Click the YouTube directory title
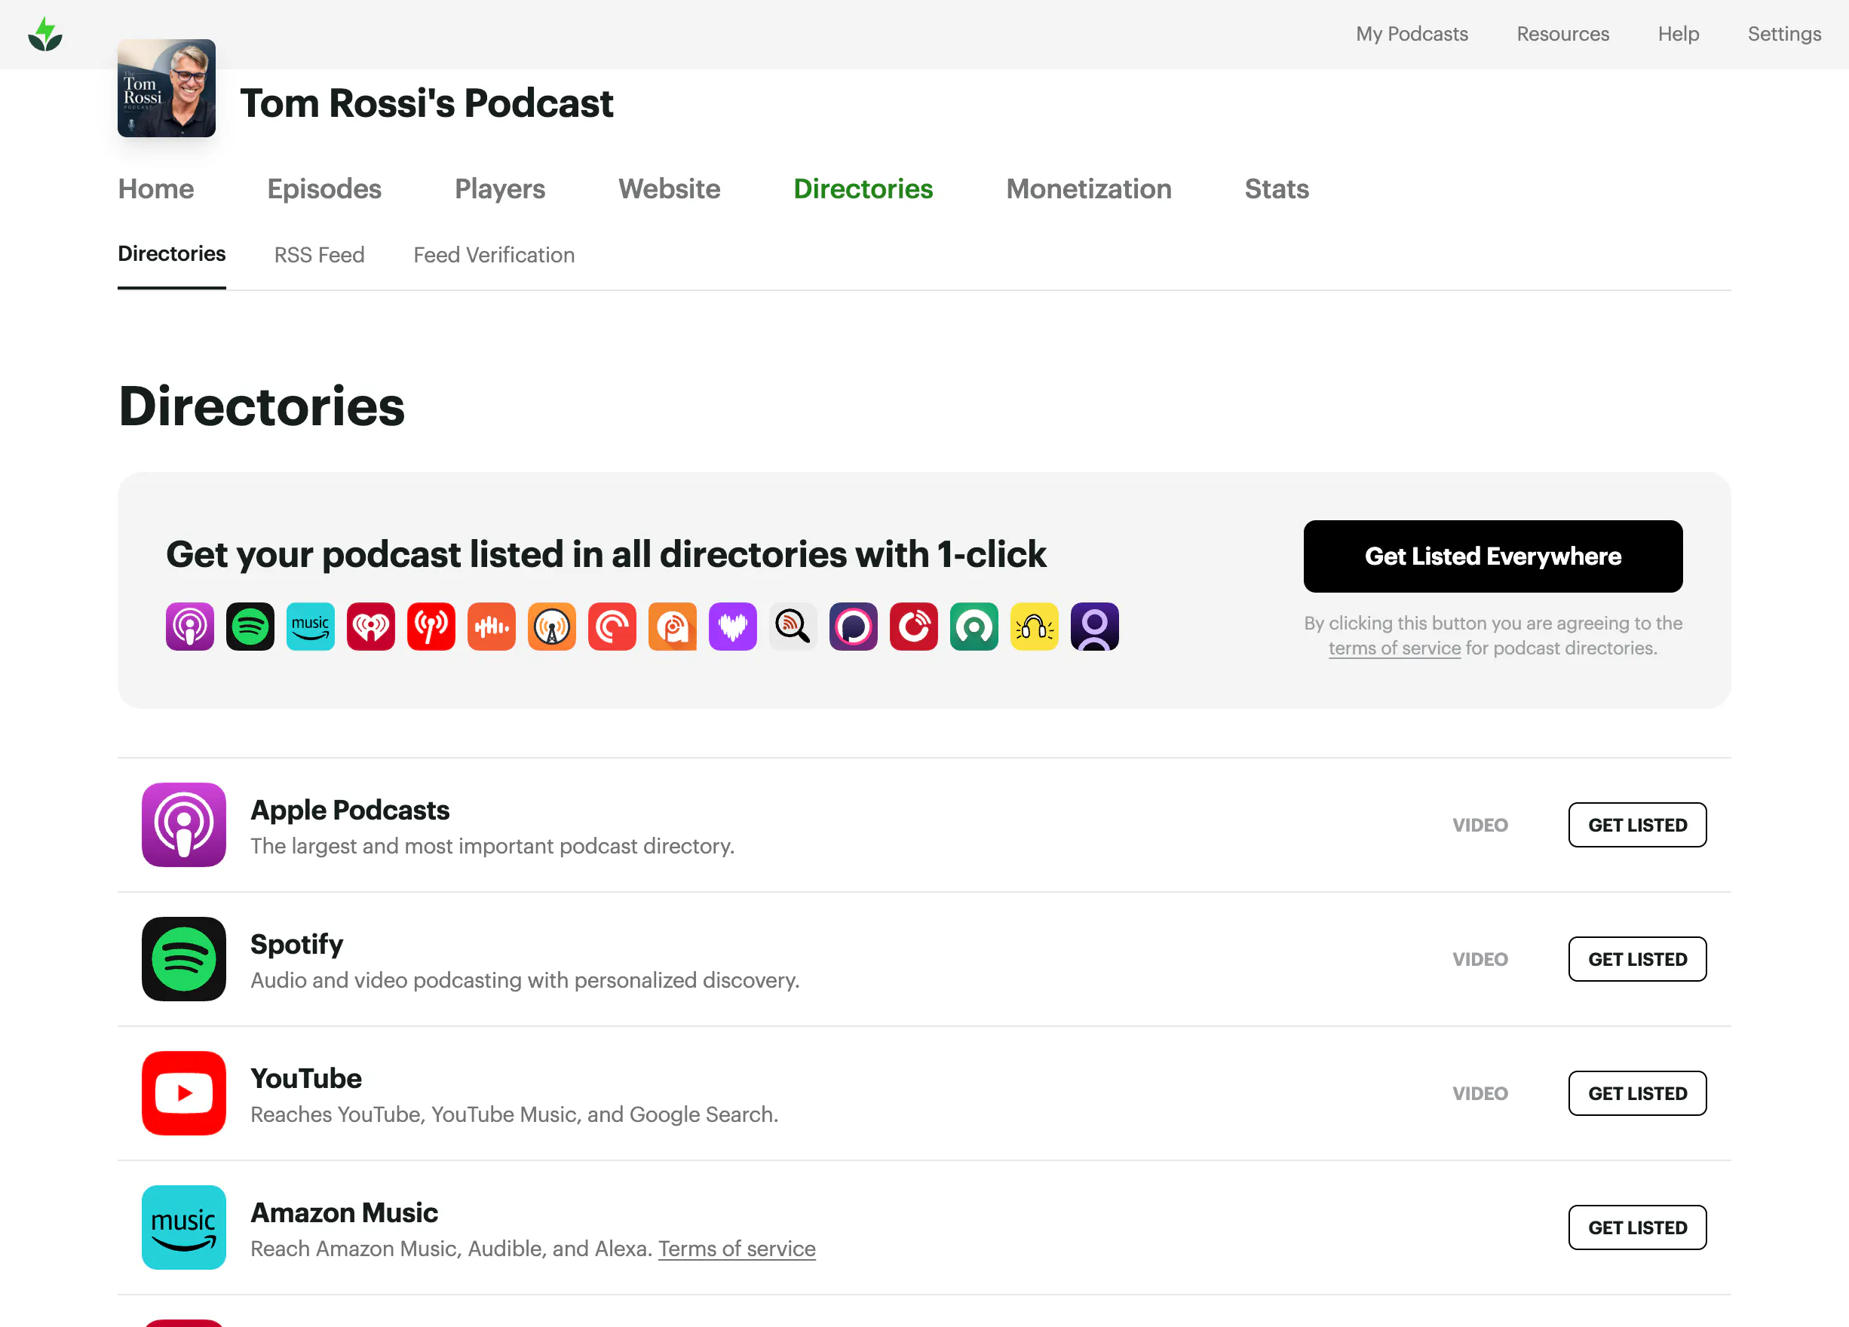Screen dimensions: 1849x1327 point(305,1078)
